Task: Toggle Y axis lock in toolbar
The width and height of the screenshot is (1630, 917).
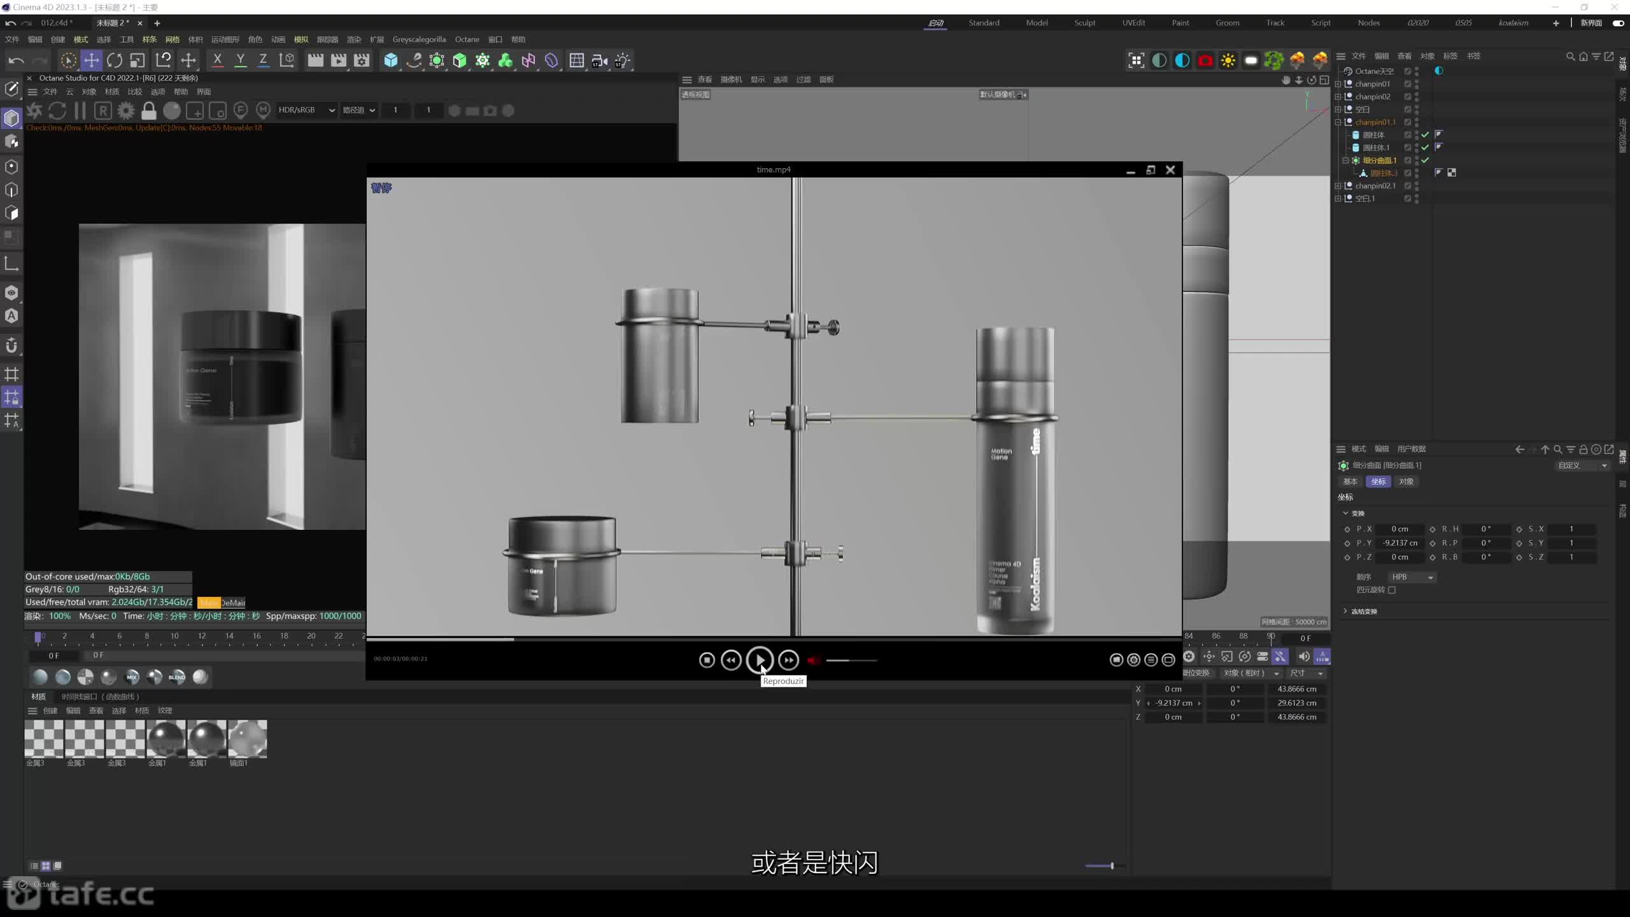Action: click(241, 60)
